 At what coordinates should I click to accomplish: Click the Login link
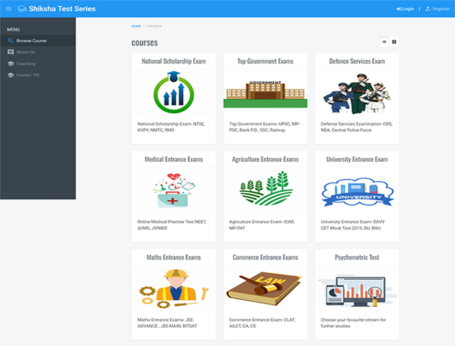[405, 8]
